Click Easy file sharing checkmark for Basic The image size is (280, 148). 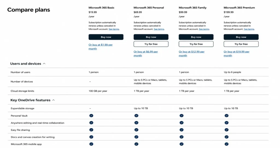pos(91,130)
